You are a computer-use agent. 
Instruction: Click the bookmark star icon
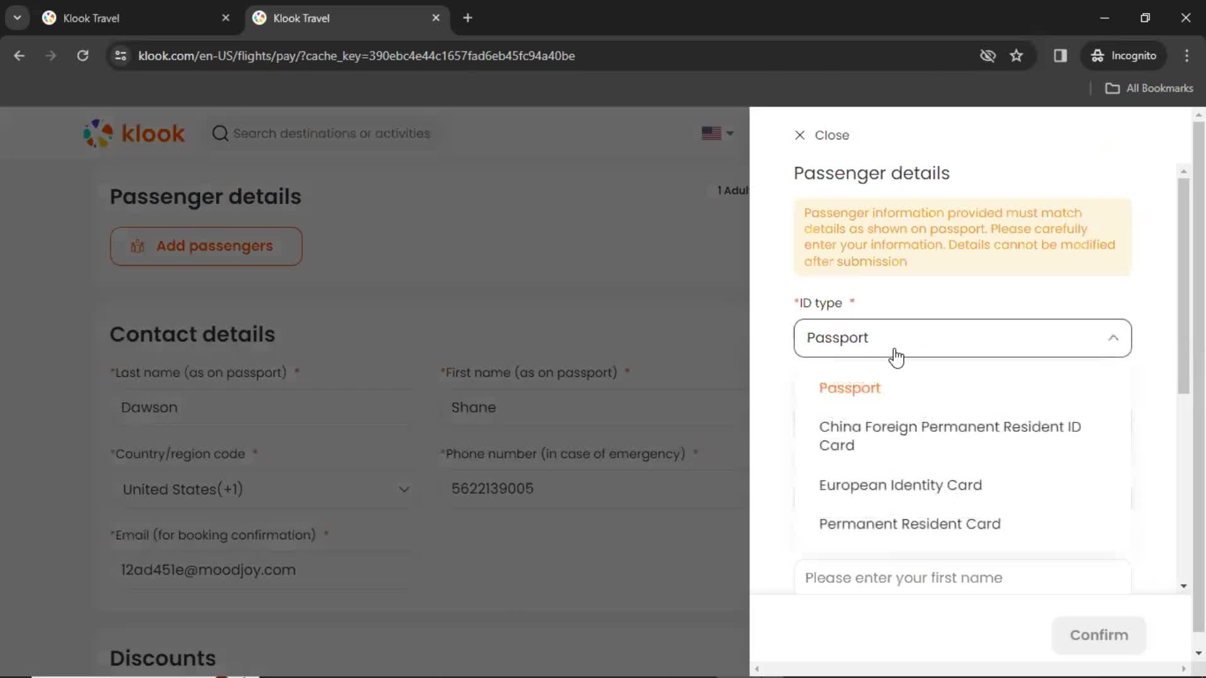tap(1017, 55)
